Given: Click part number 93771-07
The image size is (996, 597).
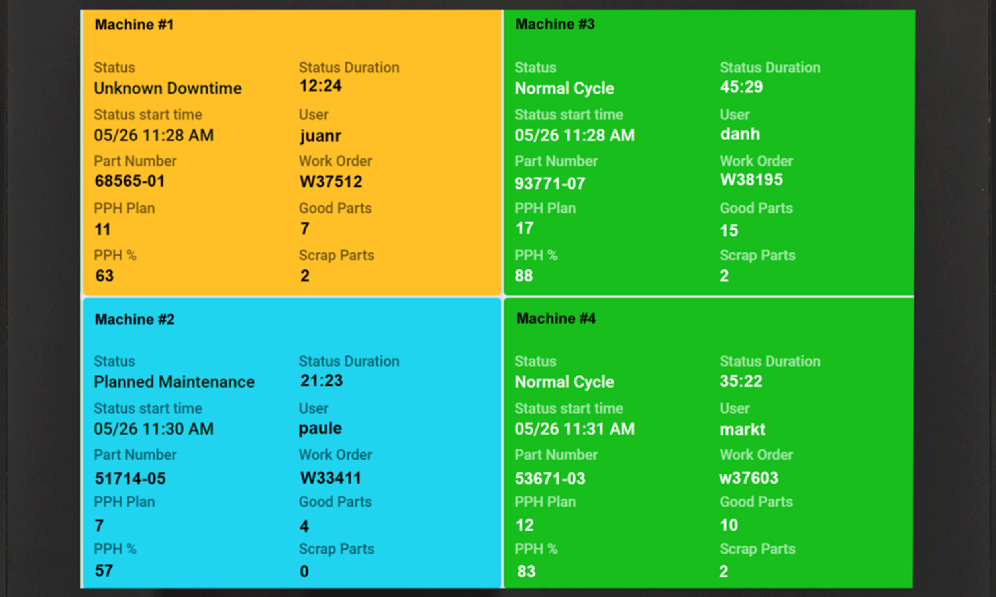Looking at the screenshot, I should [550, 183].
